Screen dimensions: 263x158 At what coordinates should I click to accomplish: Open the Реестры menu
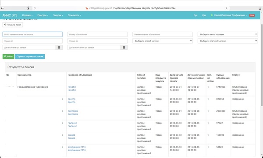point(43,15)
